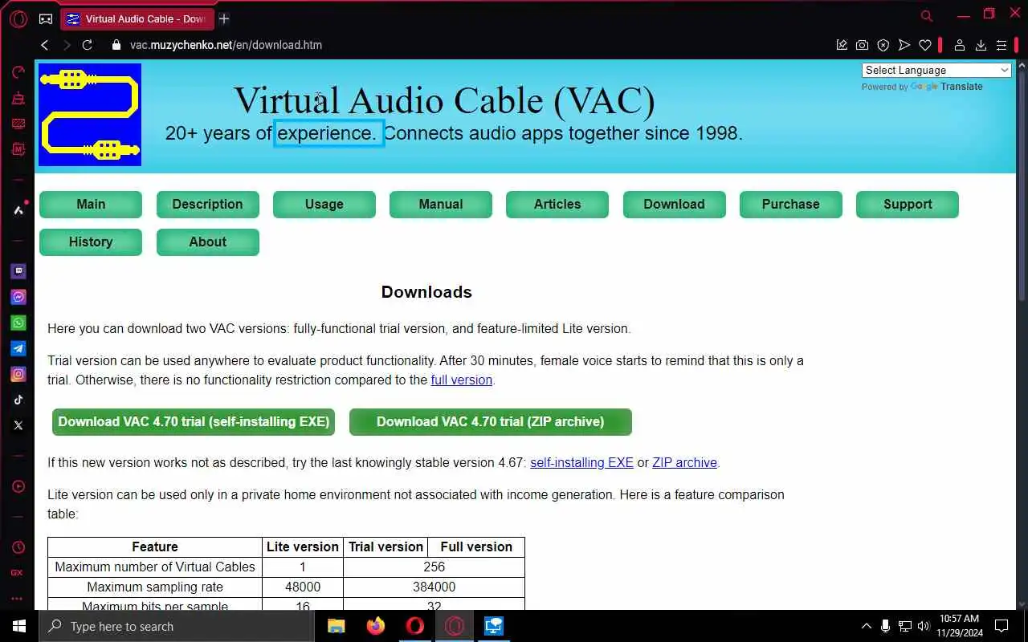Open the Download menu button
This screenshot has height=642, width=1028.
[674, 204]
